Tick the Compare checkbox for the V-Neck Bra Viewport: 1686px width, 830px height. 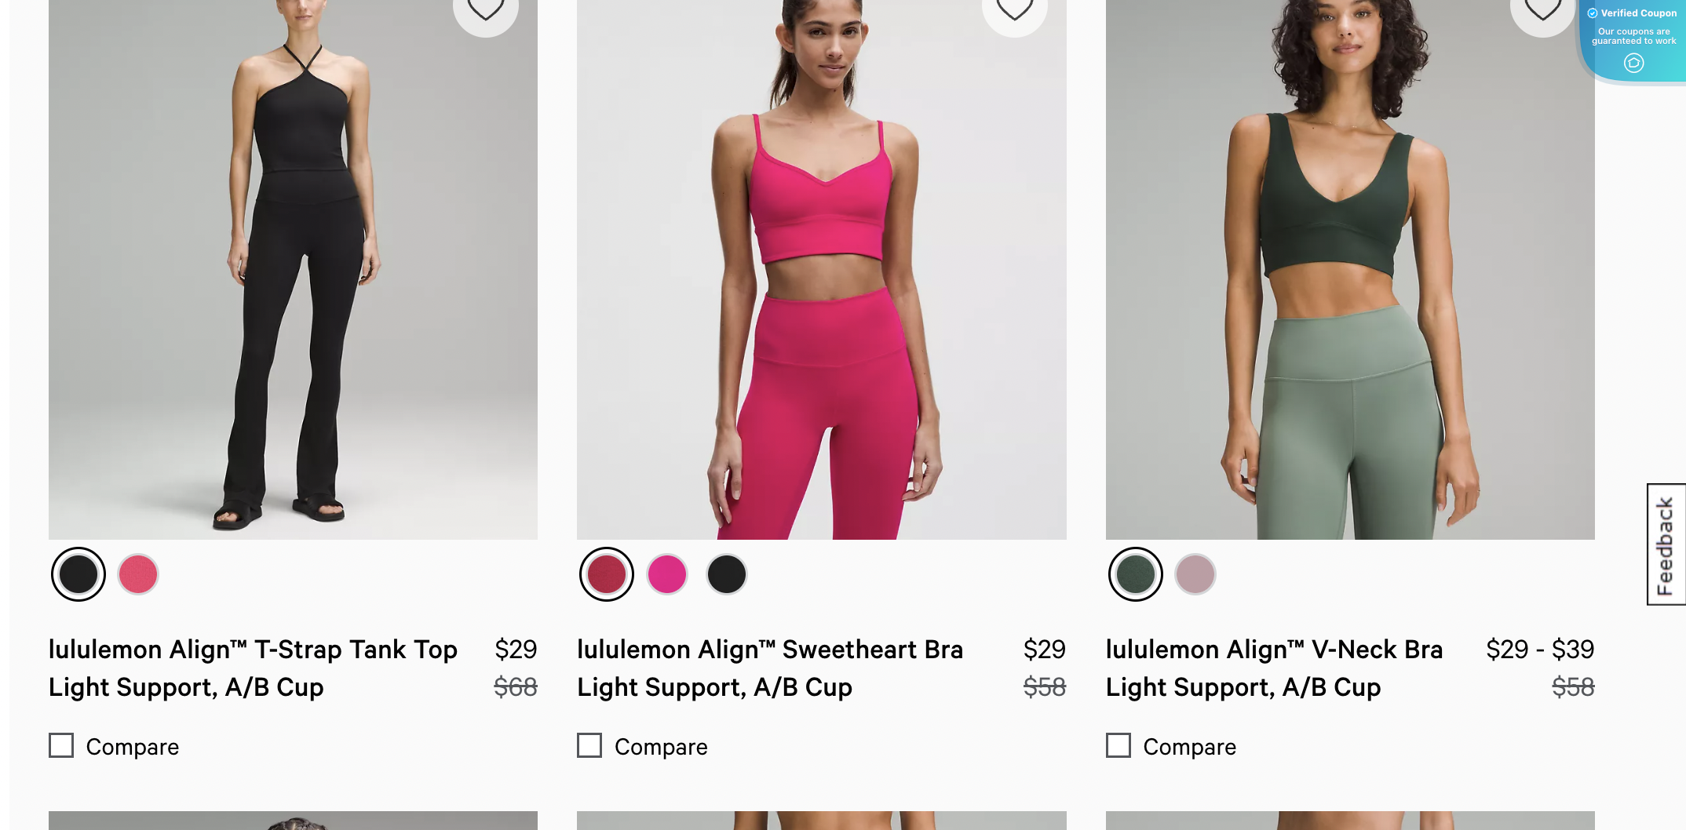1119,745
